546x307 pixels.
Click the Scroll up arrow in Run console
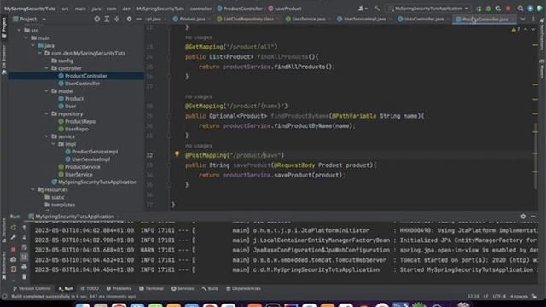coord(24,228)
